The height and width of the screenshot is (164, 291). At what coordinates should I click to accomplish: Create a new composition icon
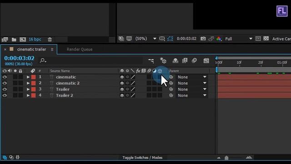point(23,40)
